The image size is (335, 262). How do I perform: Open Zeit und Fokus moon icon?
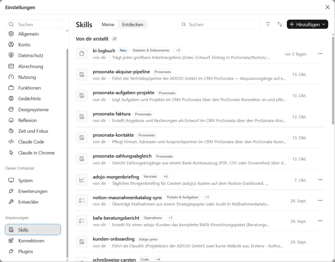11,131
